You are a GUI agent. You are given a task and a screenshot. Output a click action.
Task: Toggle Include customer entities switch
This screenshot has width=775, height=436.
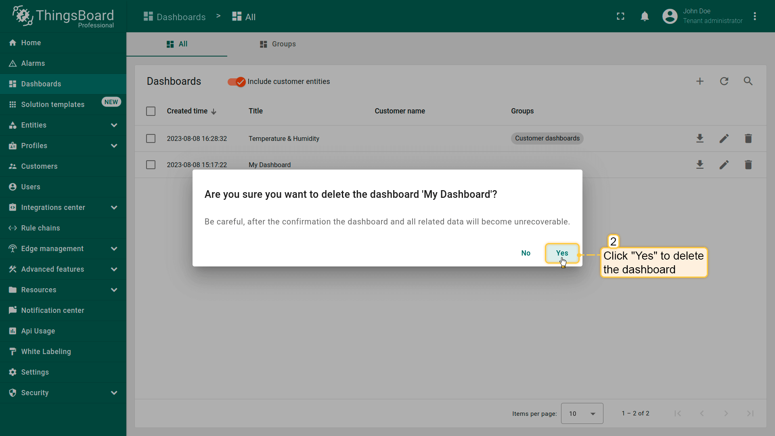[x=237, y=82]
